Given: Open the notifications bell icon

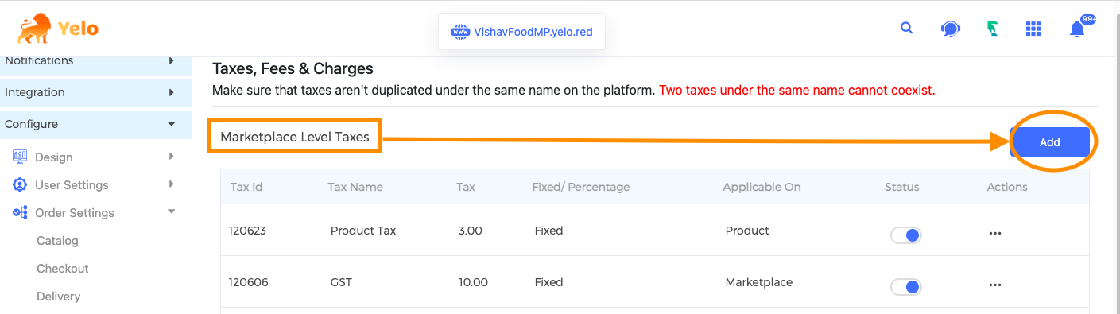Looking at the screenshot, I should [1077, 29].
